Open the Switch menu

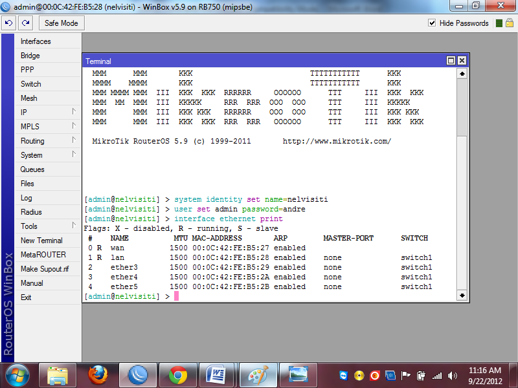pos(48,84)
